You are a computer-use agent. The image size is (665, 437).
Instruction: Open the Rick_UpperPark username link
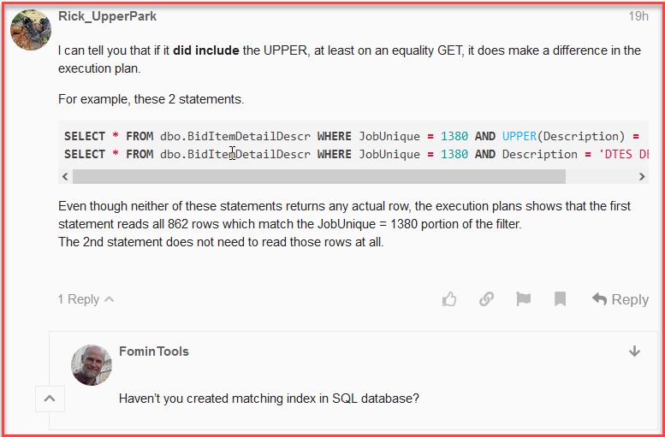(x=108, y=16)
